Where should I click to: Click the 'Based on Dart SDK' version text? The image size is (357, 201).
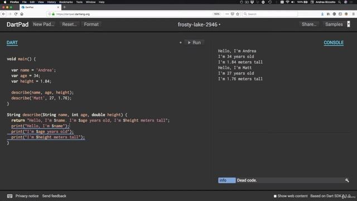click(330, 196)
